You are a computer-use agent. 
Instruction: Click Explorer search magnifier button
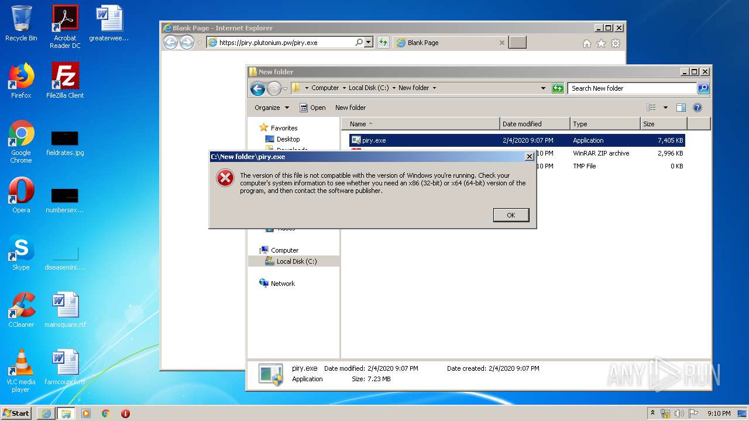703,88
